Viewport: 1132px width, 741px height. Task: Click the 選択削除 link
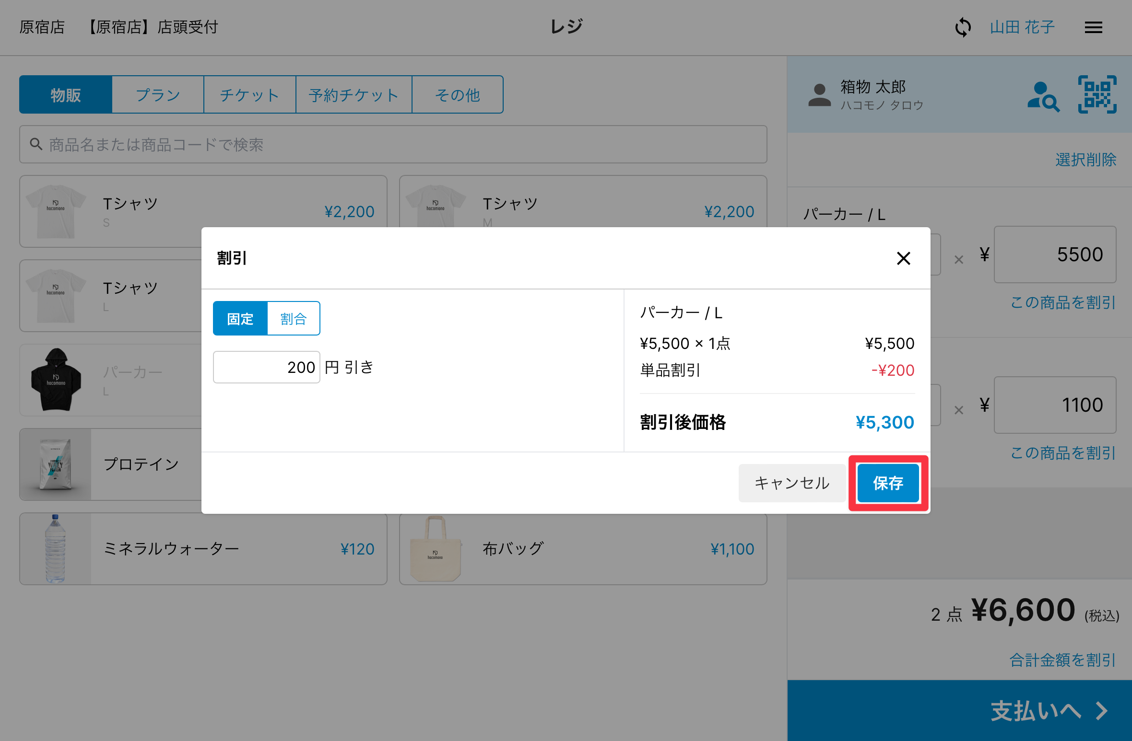pos(1085,160)
